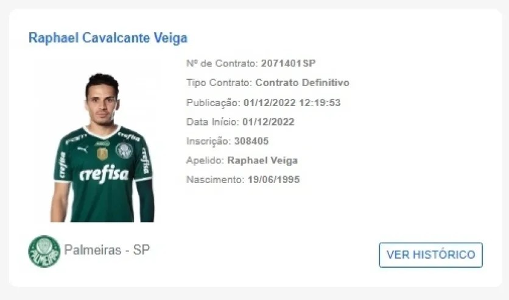Click the Palmeiras - SP club name
This screenshot has height=300, width=509.
point(107,250)
